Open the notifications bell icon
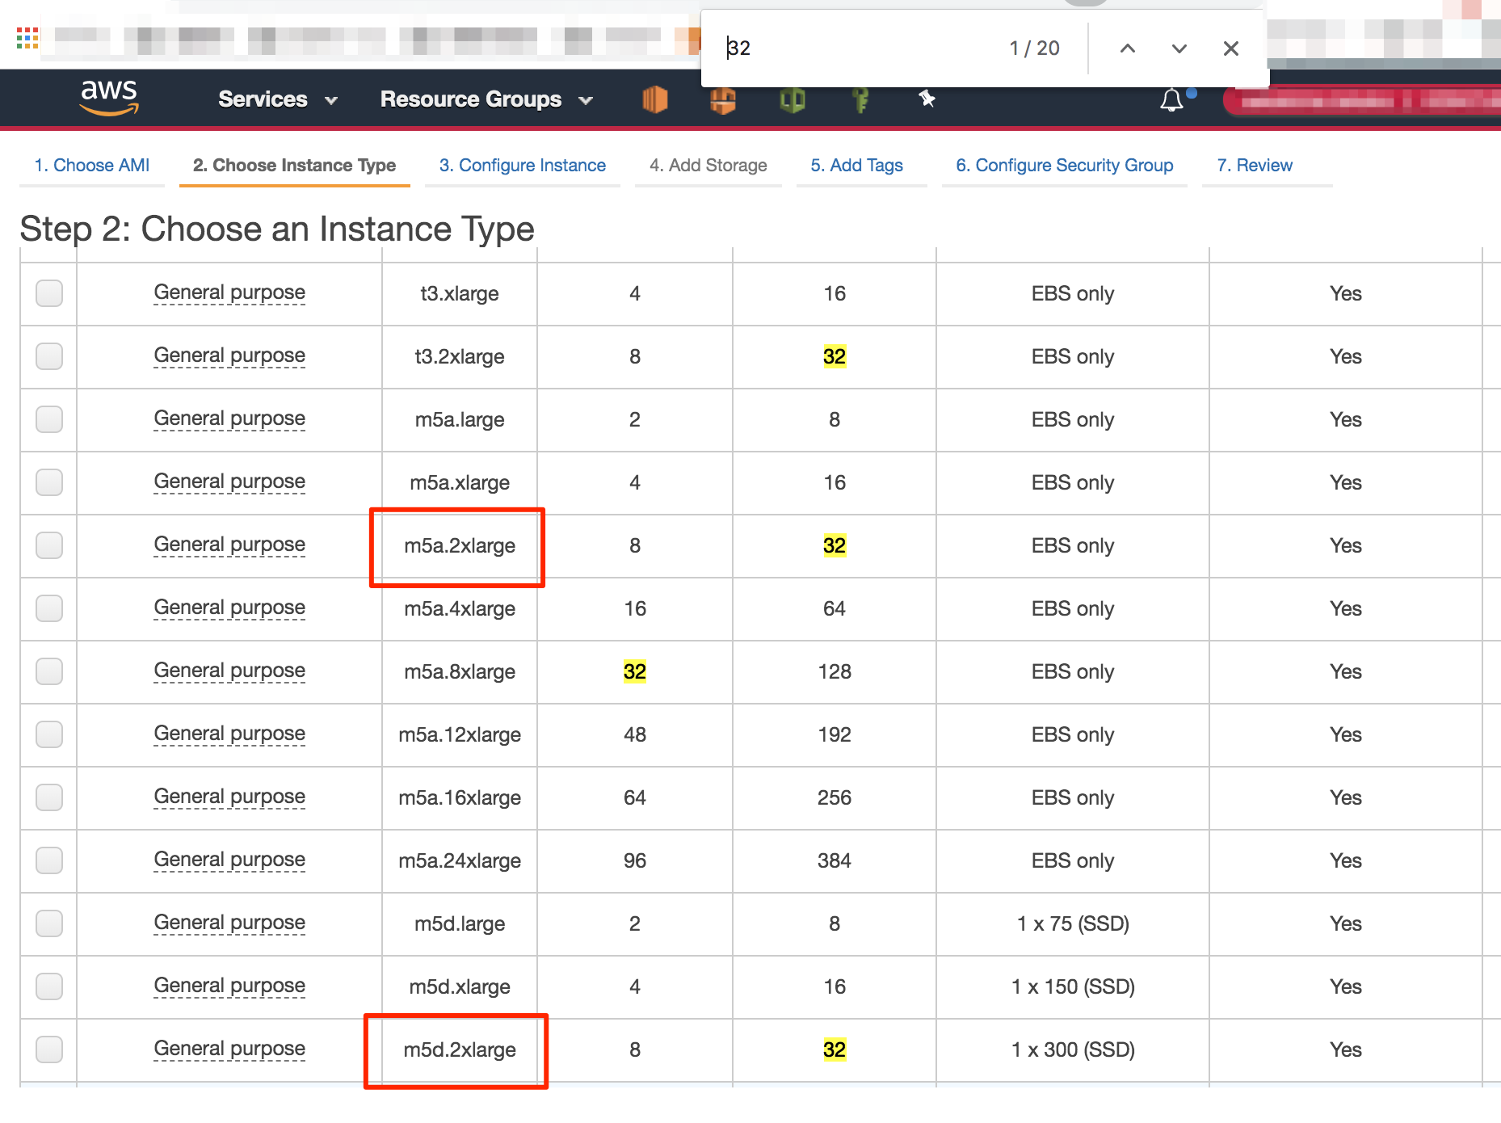The width and height of the screenshot is (1501, 1123). pyautogui.click(x=1172, y=100)
